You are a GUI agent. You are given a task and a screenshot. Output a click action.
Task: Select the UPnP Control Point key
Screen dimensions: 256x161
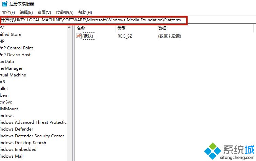click(x=17, y=48)
